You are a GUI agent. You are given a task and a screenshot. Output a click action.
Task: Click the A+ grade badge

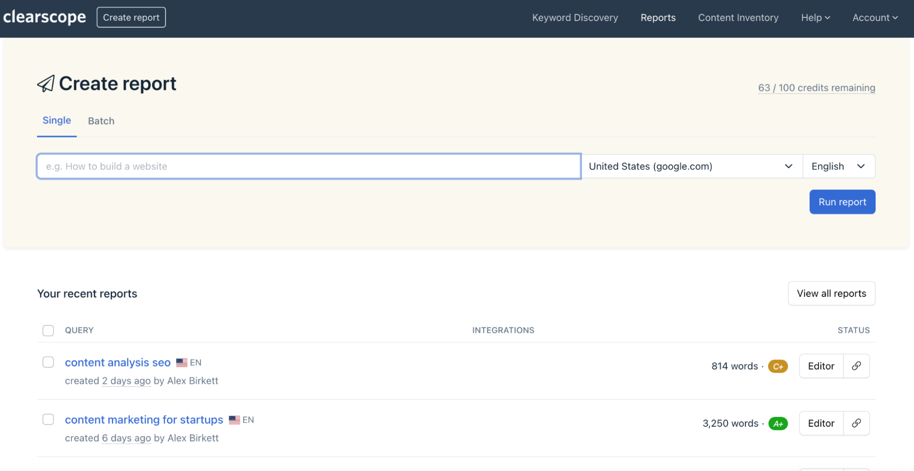pyautogui.click(x=779, y=423)
